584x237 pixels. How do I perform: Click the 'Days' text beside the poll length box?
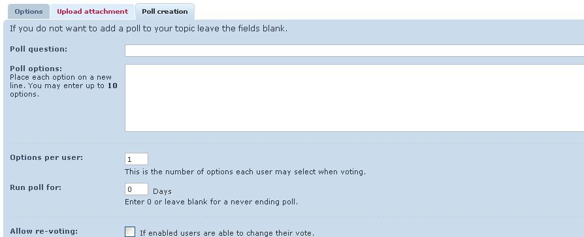(x=163, y=191)
